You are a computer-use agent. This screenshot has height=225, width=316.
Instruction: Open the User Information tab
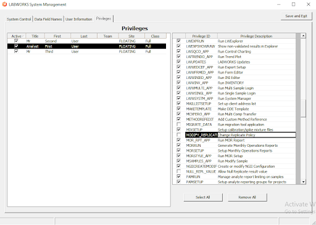coord(79,19)
